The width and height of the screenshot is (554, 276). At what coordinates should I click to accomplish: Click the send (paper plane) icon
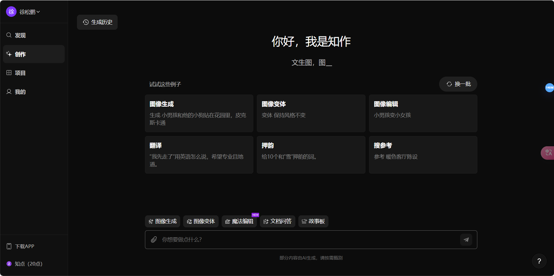(466, 240)
